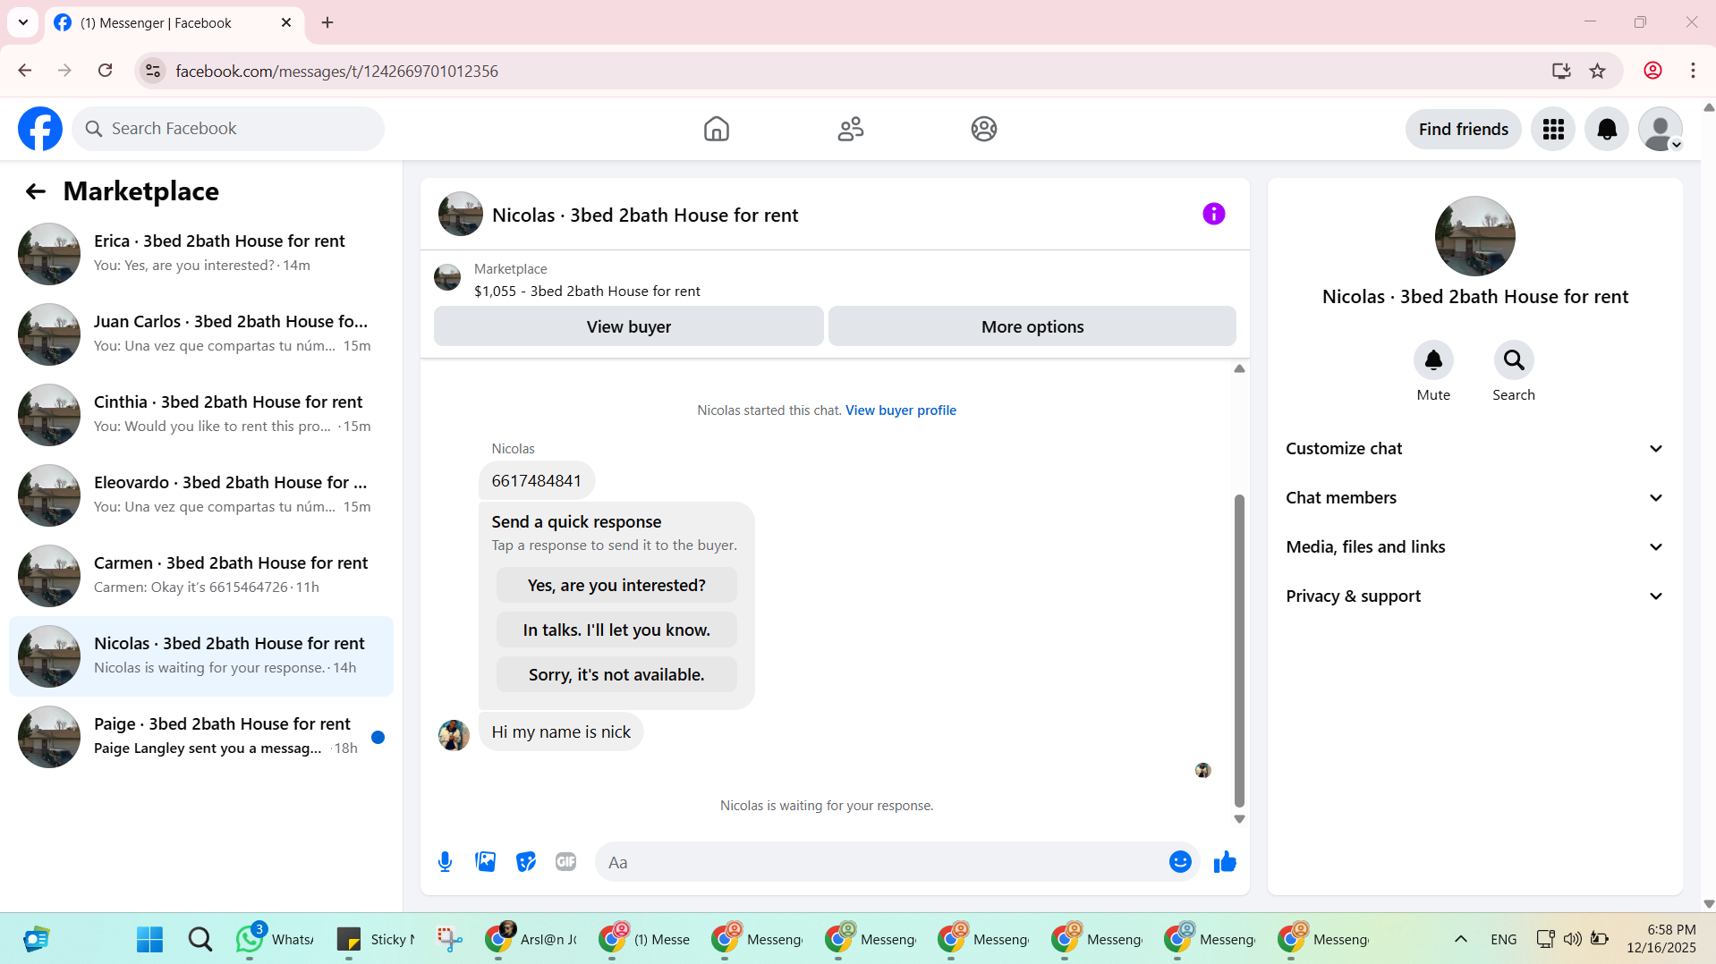The width and height of the screenshot is (1716, 964).
Task: Expand Customize chat section
Action: pyautogui.click(x=1475, y=449)
